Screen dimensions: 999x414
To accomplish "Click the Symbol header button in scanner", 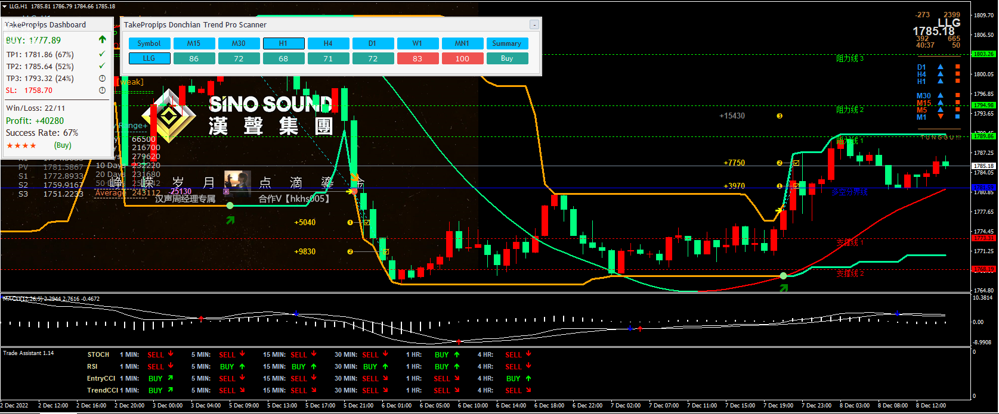I will coord(149,43).
